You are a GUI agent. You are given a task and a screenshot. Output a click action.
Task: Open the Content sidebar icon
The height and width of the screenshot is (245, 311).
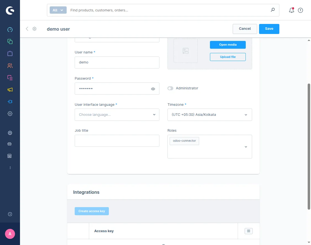pos(10,78)
